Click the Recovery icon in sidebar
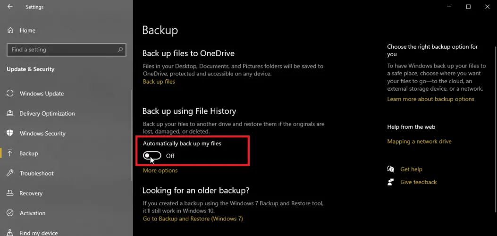Screen dimensions: 497x236 point(10,193)
